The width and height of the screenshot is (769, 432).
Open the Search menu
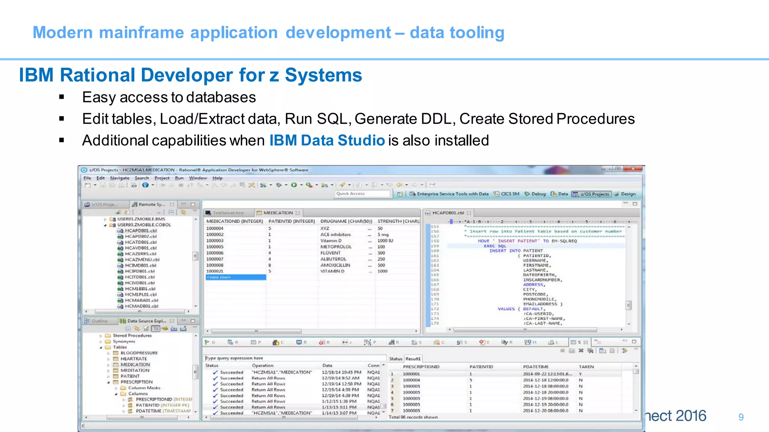[x=142, y=178]
